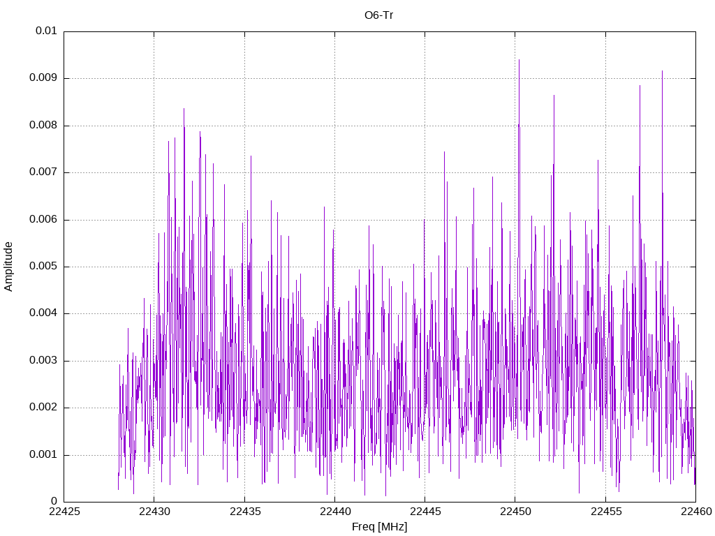Select the Amplitude y-axis label

[8, 267]
